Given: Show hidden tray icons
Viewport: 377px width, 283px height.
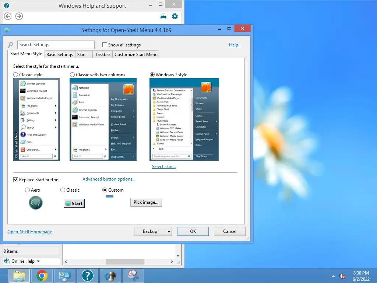Looking at the screenshot, I should coord(333,276).
